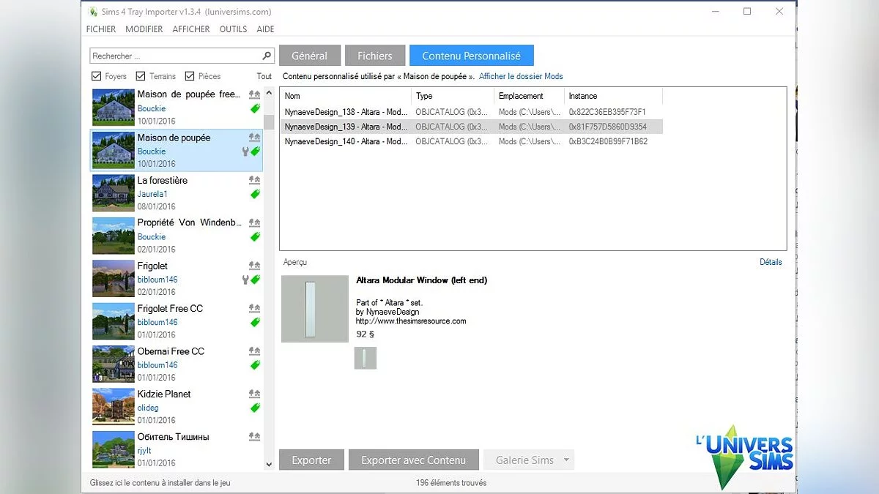
Task: Click the household icon next to Frigolet
Action: point(254,266)
